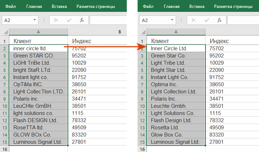
Task: Select cell 'Polaris inc.' in left window
Action: coord(38,99)
